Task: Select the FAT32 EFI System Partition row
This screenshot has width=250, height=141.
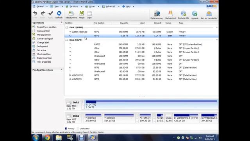Action: coord(141,44)
